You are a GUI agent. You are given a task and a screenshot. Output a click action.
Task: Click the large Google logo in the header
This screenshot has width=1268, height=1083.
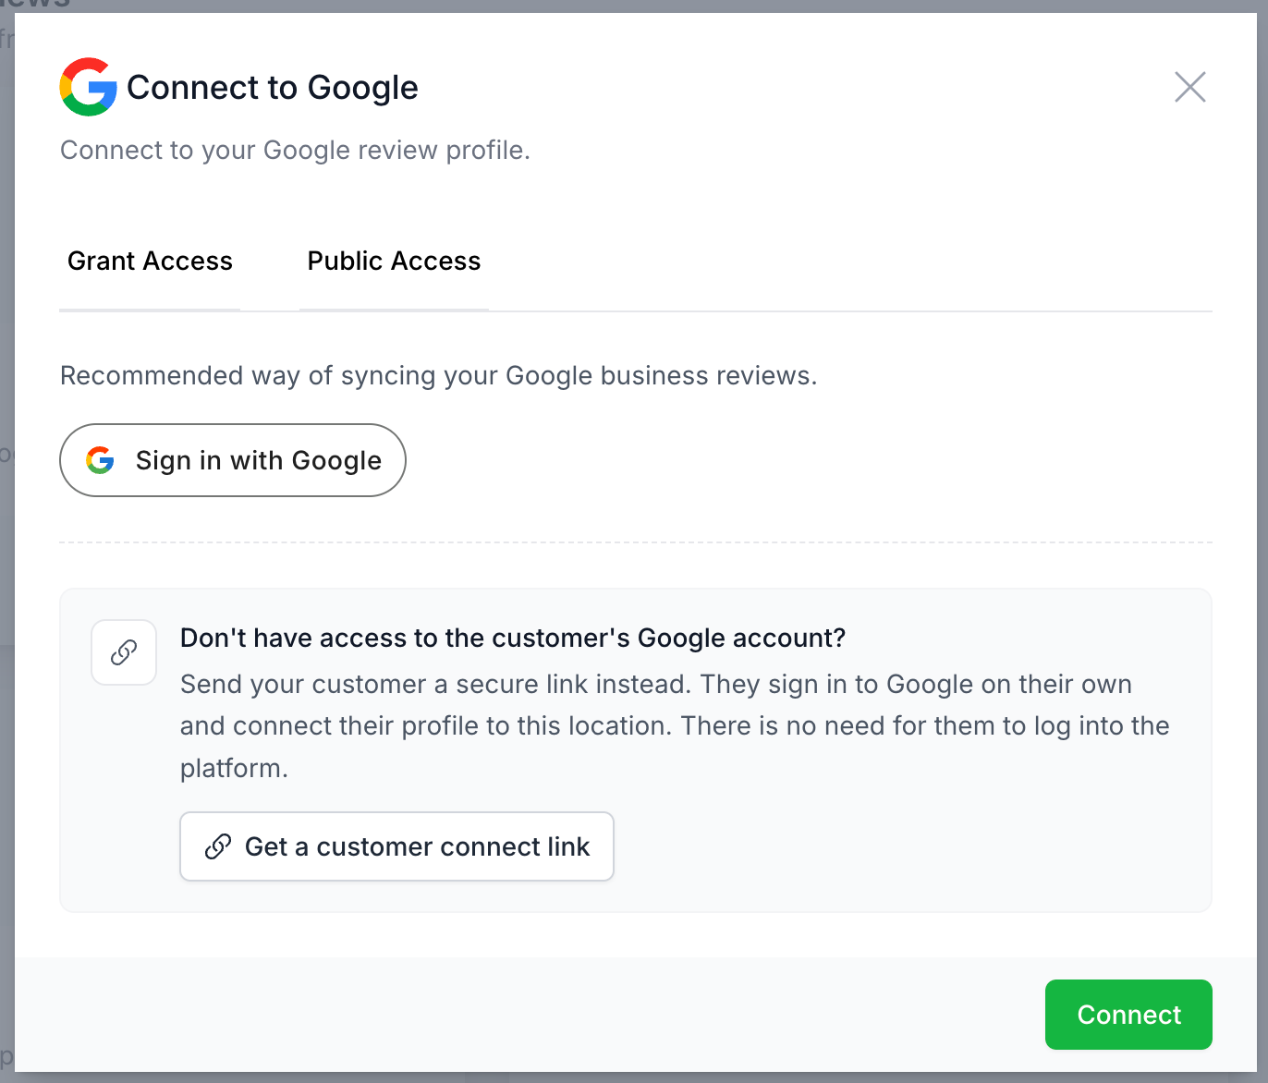89,87
